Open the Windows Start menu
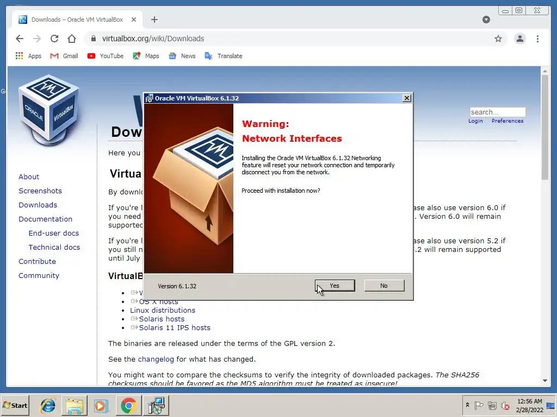The width and height of the screenshot is (557, 417). point(15,405)
